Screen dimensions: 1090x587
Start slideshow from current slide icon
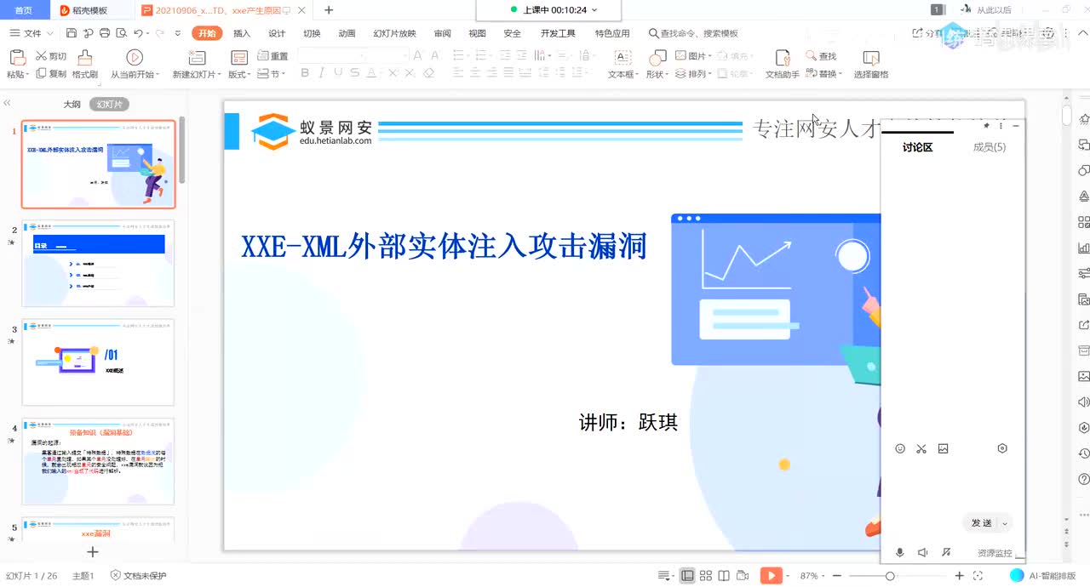point(135,57)
